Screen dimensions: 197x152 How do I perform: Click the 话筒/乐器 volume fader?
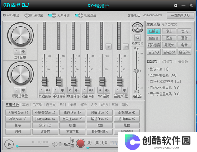119,81
